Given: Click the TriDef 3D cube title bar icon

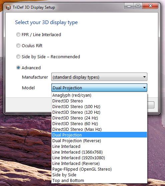Looking at the screenshot, I should point(8,7).
